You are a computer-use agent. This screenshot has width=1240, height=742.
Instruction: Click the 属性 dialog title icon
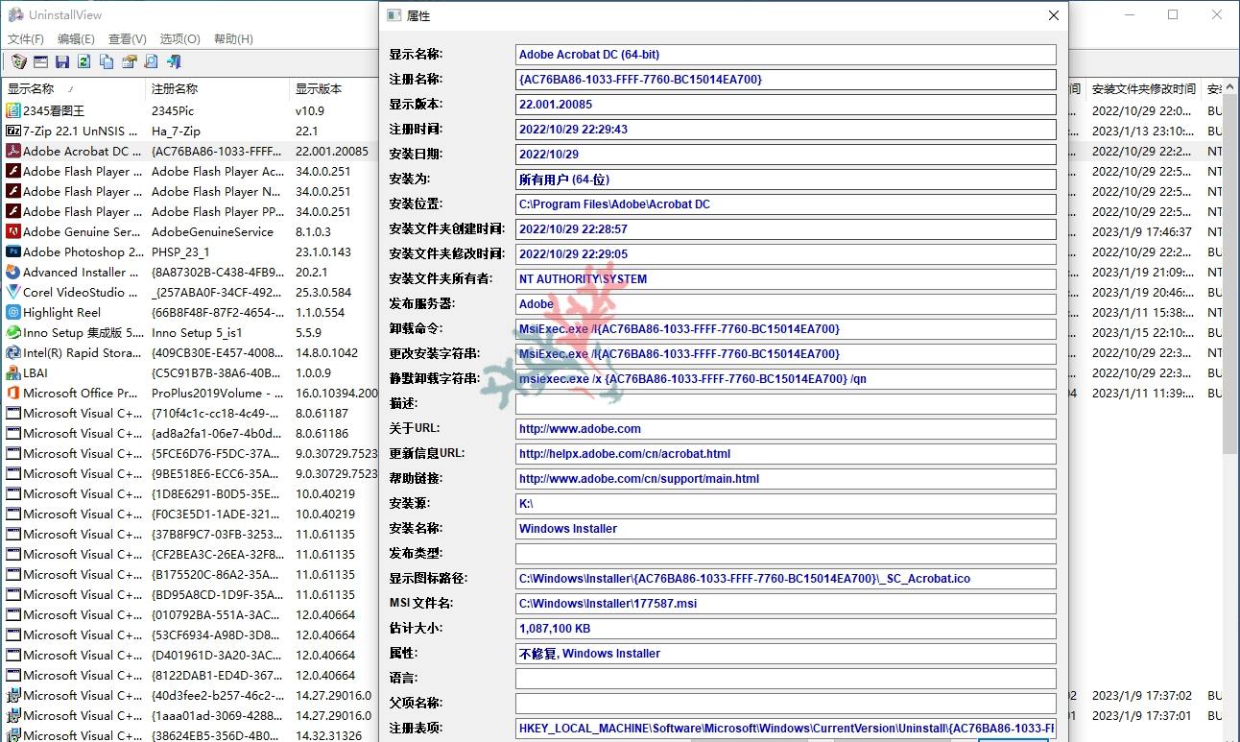coord(393,15)
